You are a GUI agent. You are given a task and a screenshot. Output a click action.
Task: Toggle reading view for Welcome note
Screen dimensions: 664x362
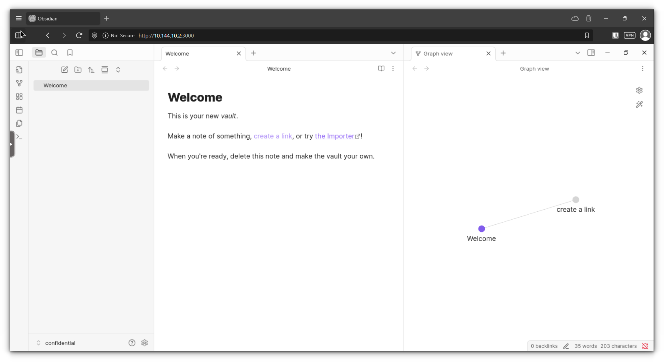click(x=381, y=68)
